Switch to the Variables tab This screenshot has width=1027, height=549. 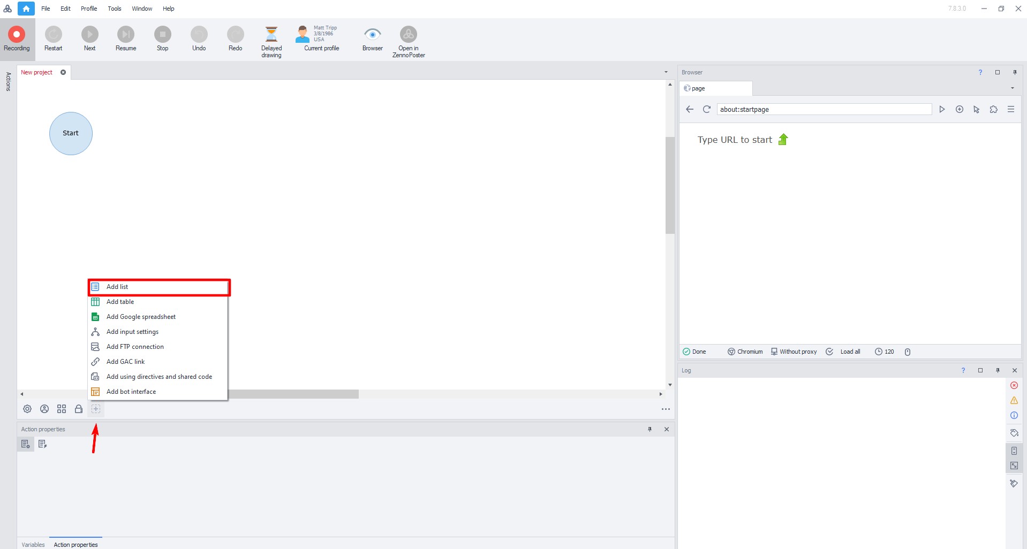33,544
